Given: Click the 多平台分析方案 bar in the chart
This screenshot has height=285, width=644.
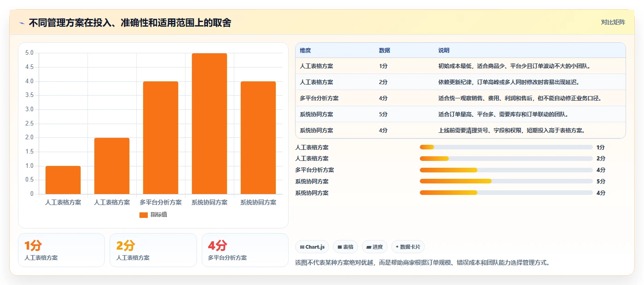Looking at the screenshot, I should [x=161, y=138].
